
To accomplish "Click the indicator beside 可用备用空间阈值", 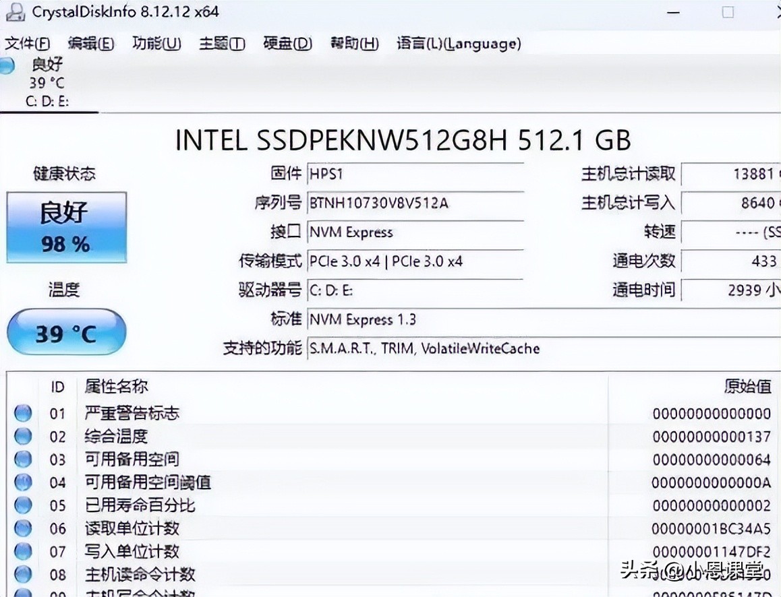I will click(x=23, y=482).
